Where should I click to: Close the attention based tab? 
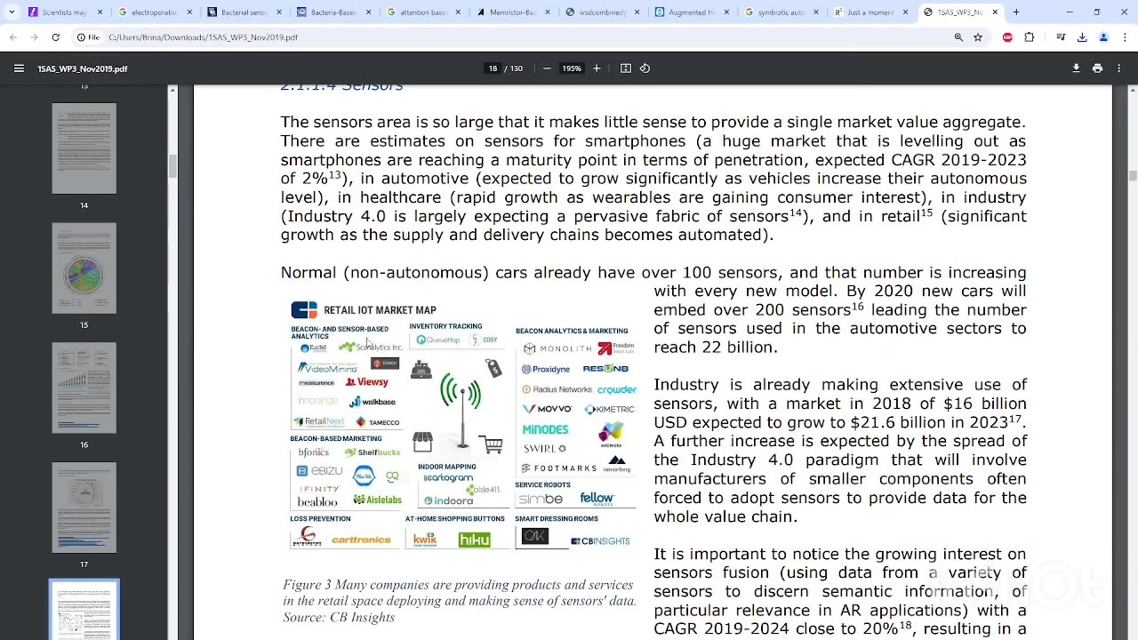tap(458, 12)
